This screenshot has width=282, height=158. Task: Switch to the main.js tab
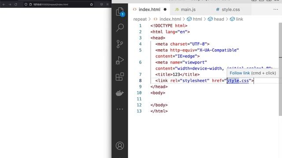point(188,10)
